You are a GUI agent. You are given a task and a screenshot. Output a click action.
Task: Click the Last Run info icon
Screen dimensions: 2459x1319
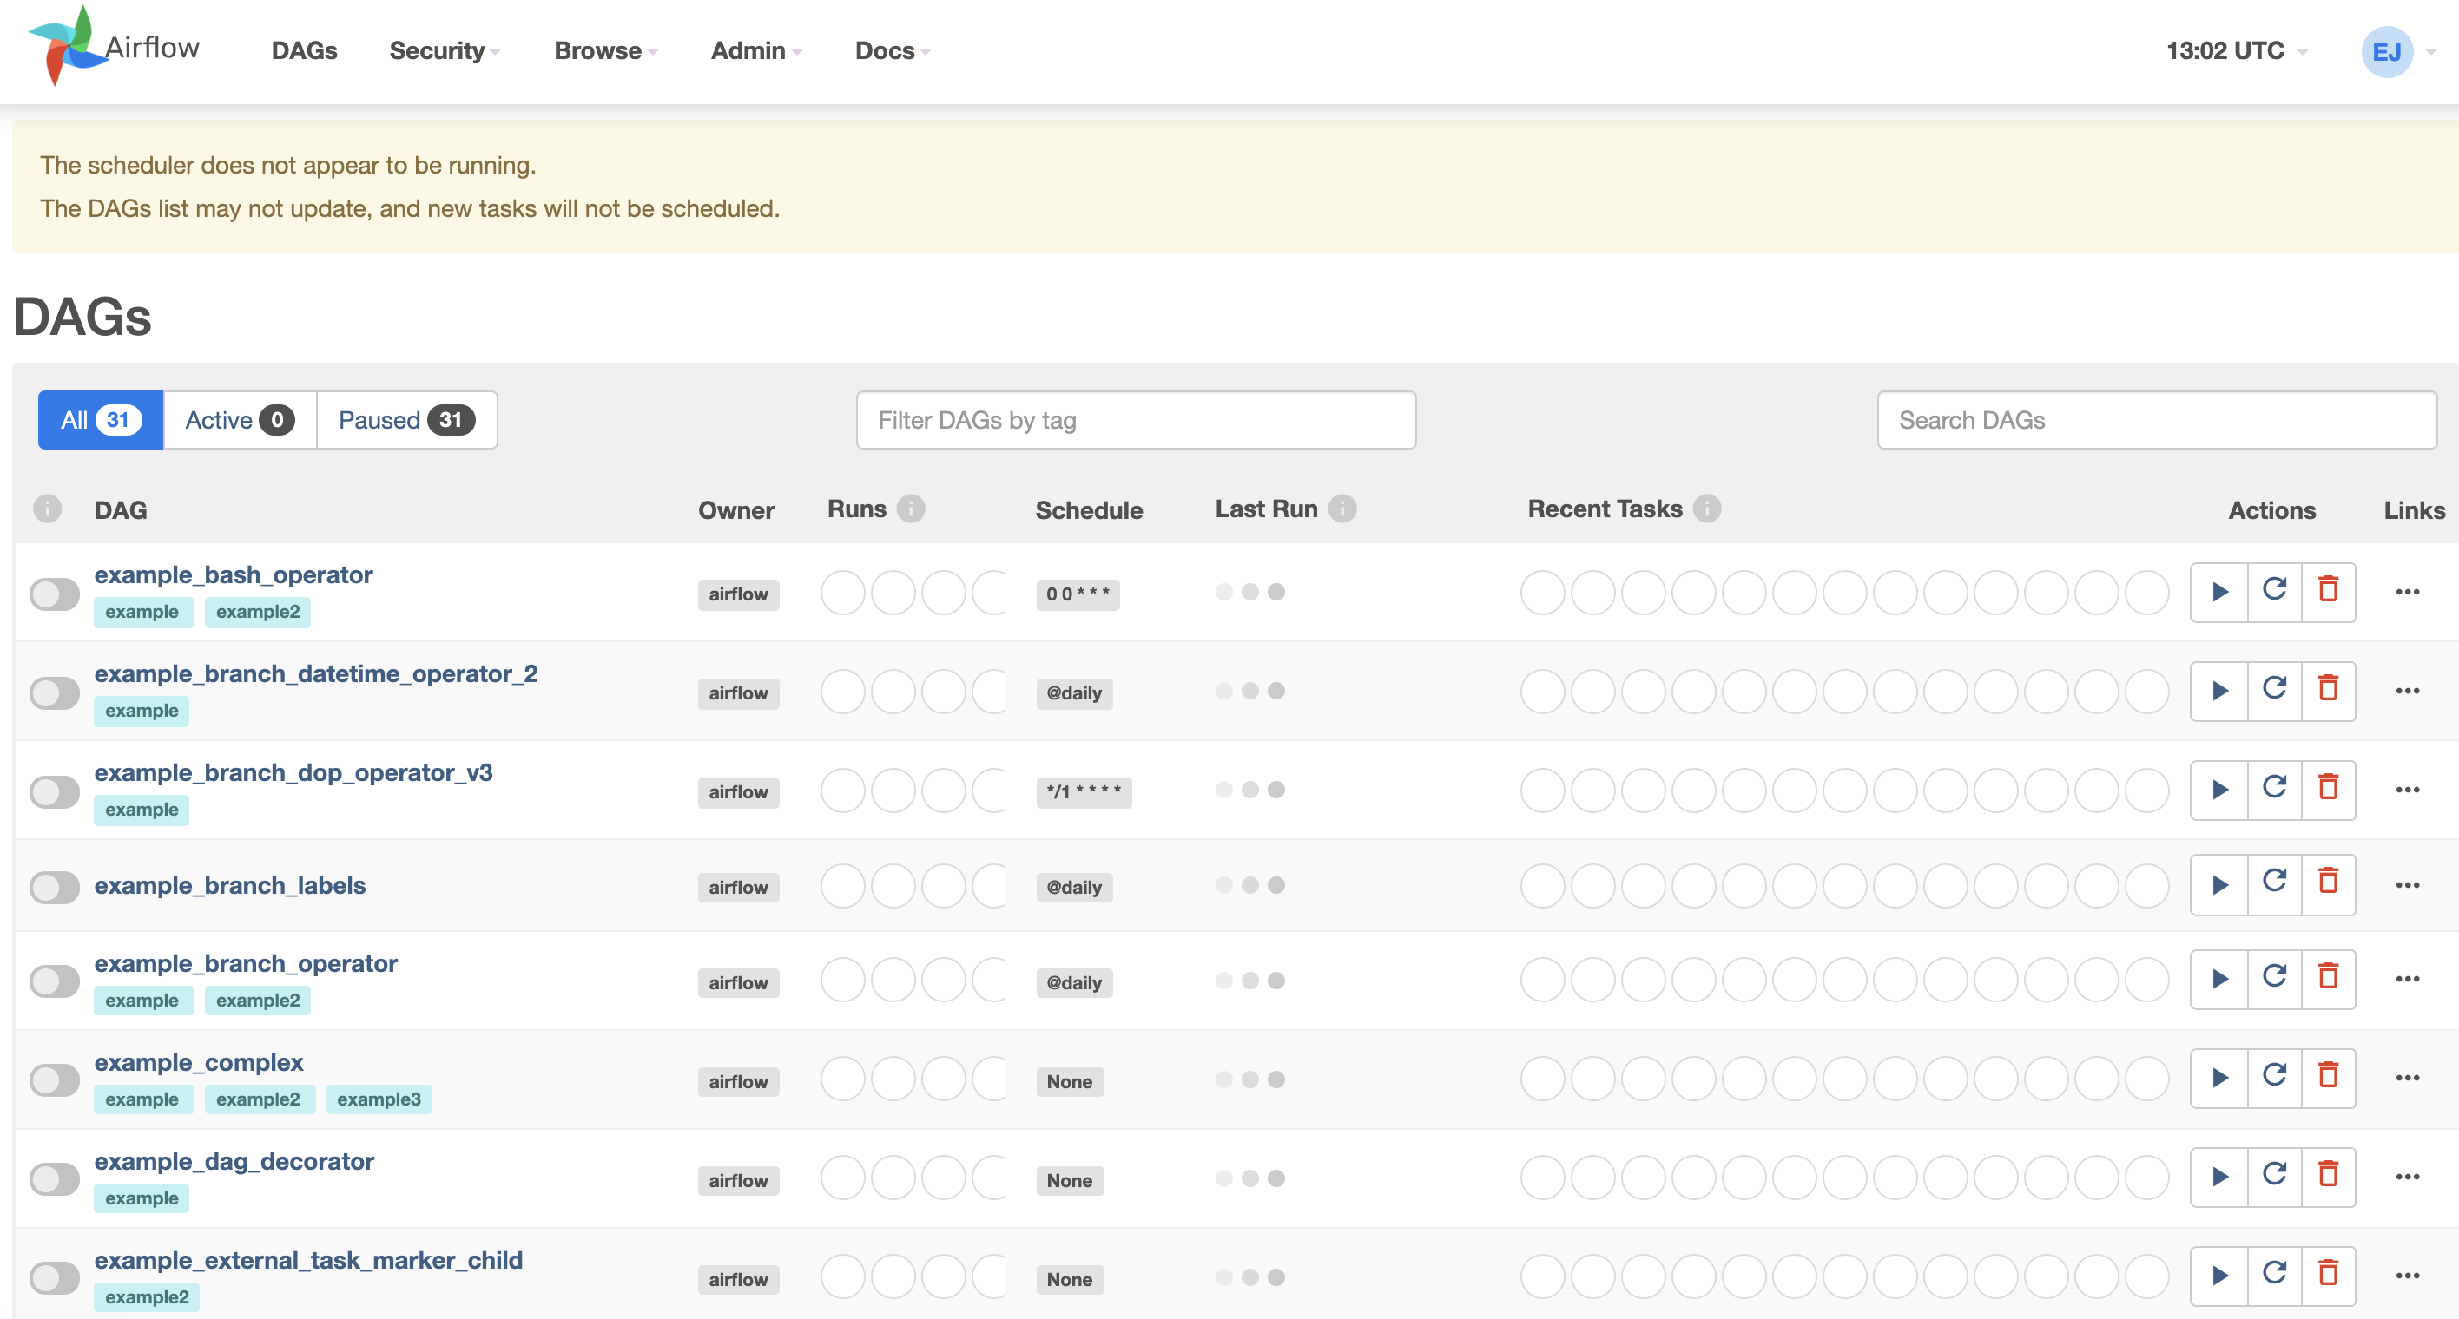click(1342, 509)
